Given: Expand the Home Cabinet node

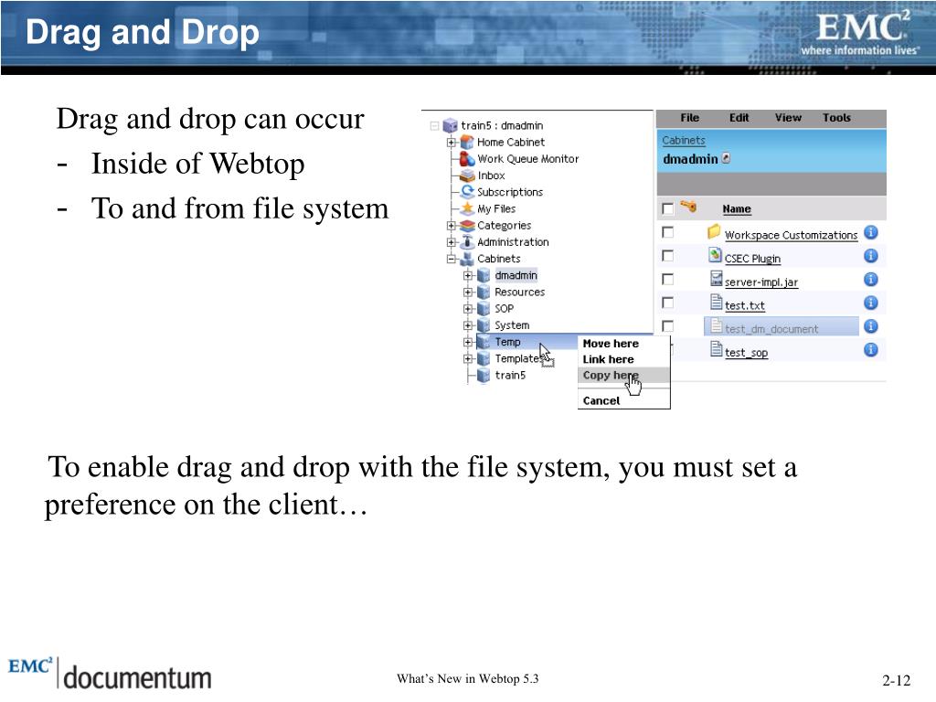Looking at the screenshot, I should 452,143.
